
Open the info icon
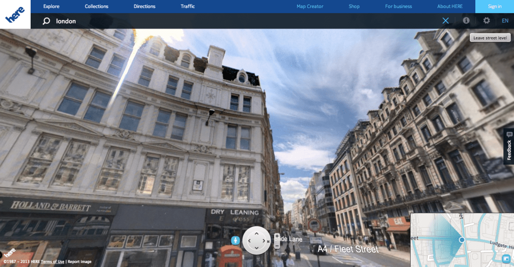click(466, 20)
